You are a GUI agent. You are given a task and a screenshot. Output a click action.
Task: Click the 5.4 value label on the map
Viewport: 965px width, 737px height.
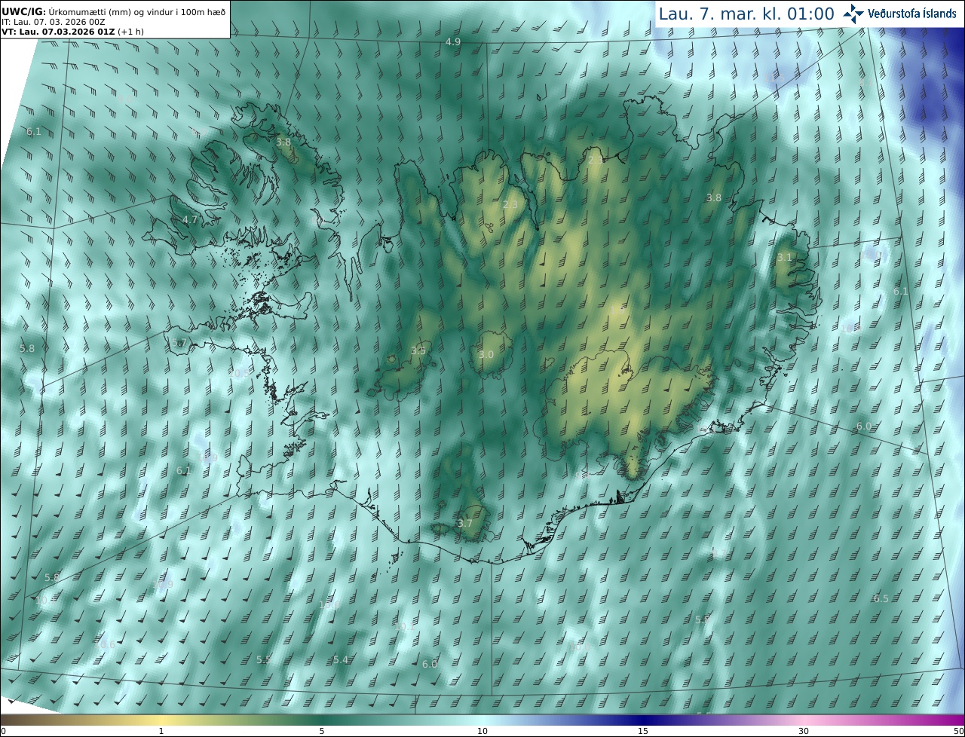(x=341, y=660)
